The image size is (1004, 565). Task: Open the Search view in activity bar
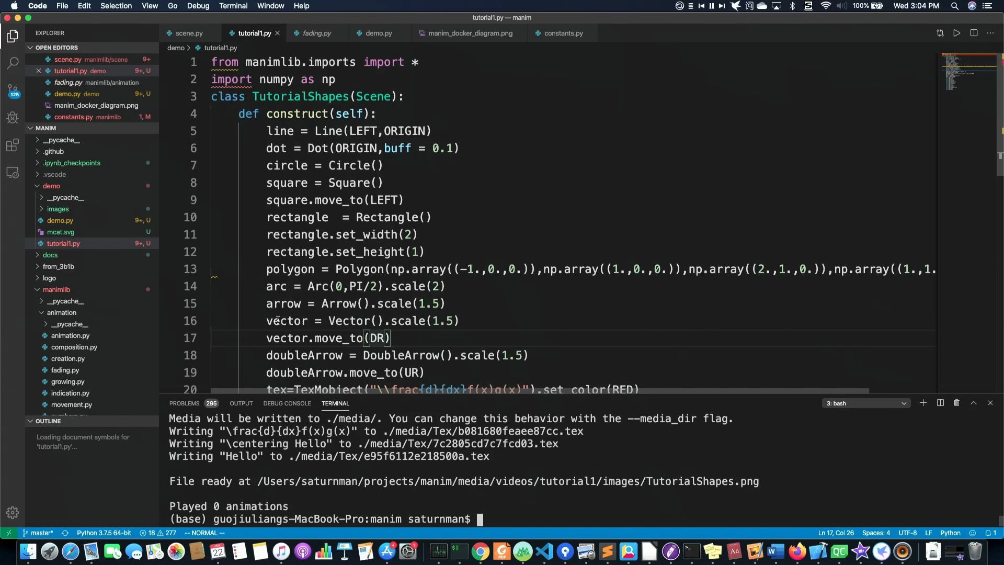[x=13, y=63]
